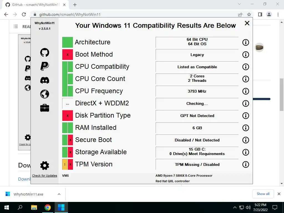284x213 pixels.
Task: Click the green Architecture status box
Action: (68, 42)
